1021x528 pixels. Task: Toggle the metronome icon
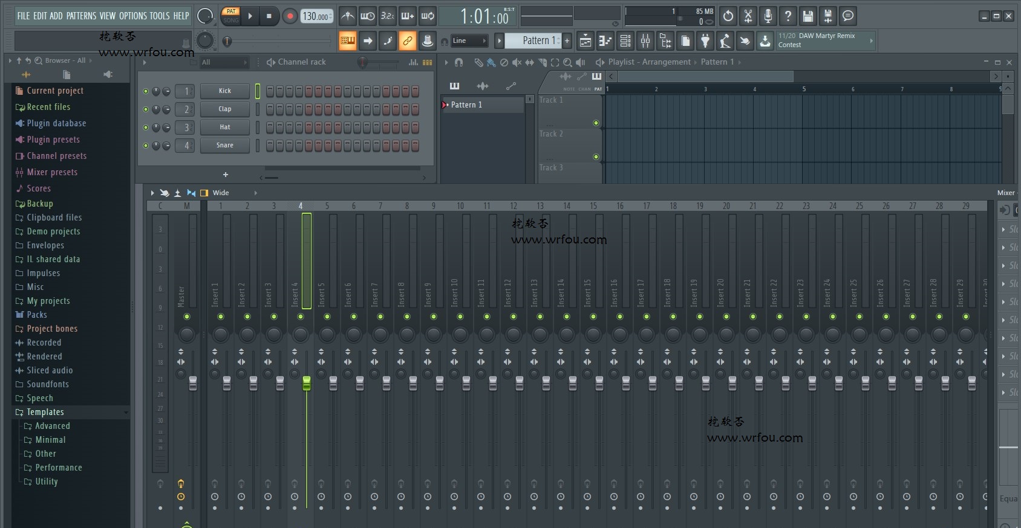[x=347, y=16]
